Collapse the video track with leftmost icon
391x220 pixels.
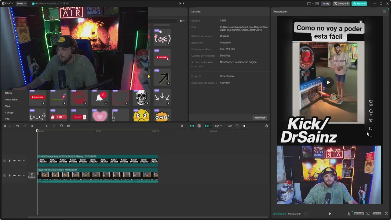[x=5, y=175]
